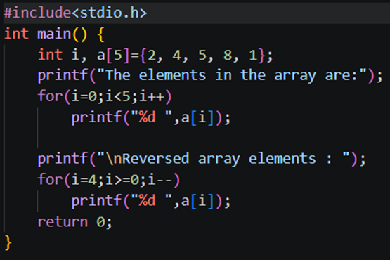Click the i>=0 loop condition

click(122, 180)
